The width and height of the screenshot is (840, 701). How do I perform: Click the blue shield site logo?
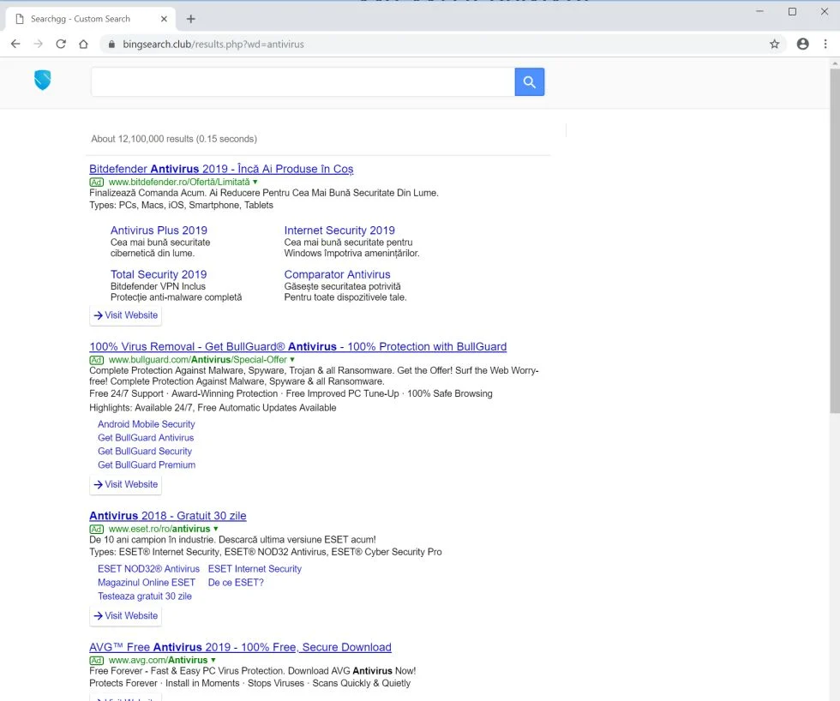pyautogui.click(x=42, y=81)
